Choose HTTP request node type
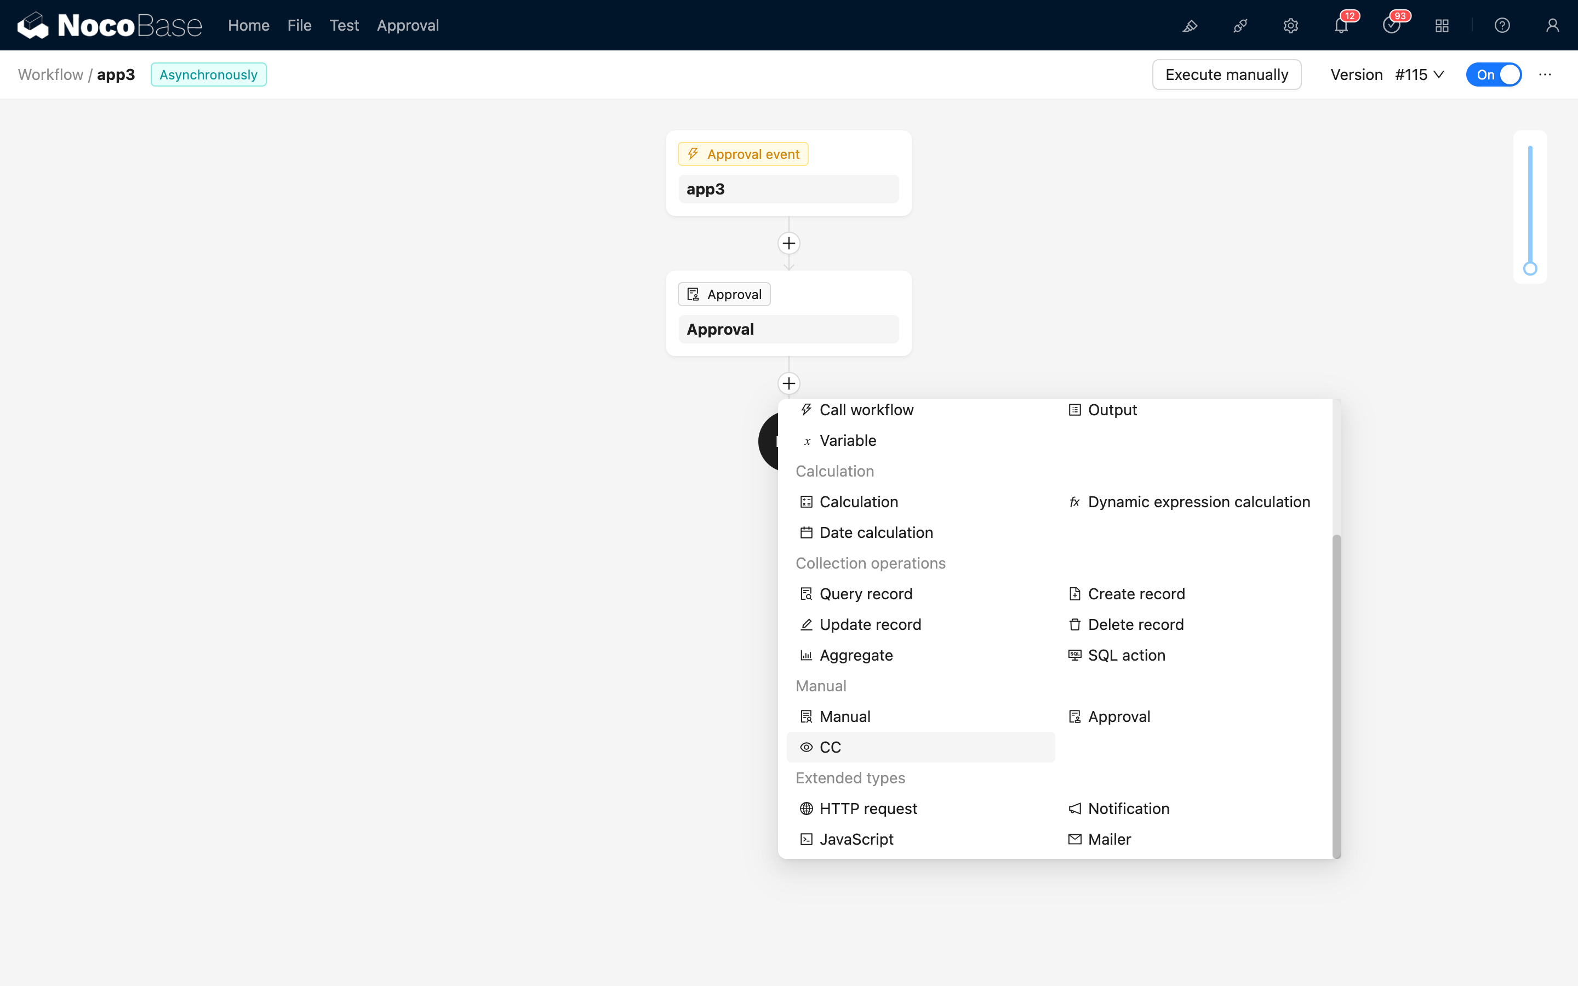This screenshot has width=1578, height=986. click(x=868, y=809)
